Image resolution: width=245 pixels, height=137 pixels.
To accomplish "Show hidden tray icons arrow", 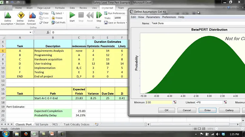I will (196, 134).
